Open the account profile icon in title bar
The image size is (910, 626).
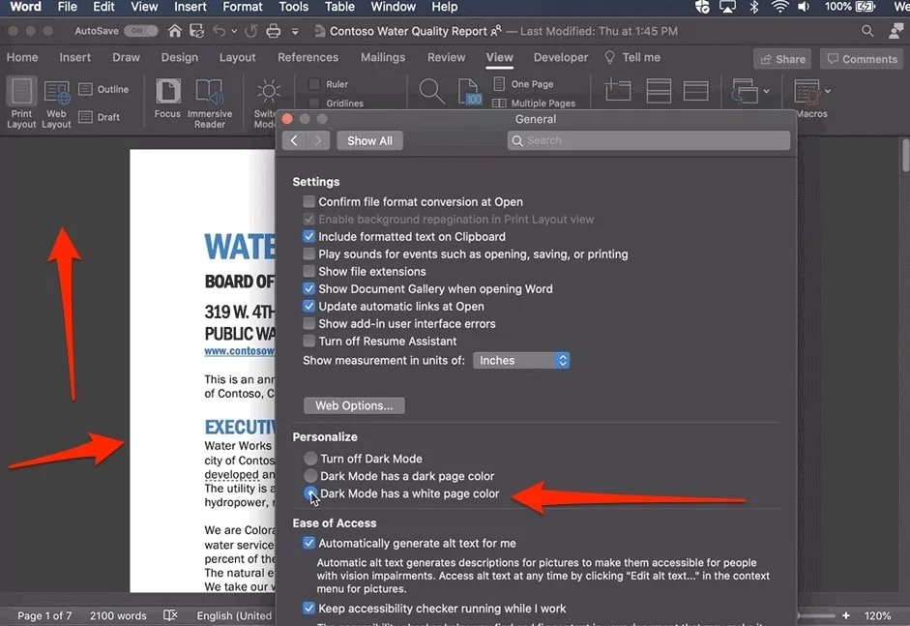[896, 31]
